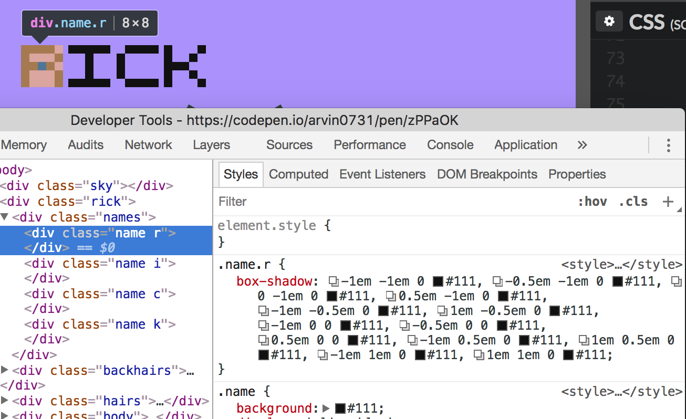Viewport: 686px width, 419px height.
Task: Focus the Styles Filter input field
Action: pyautogui.click(x=394, y=202)
